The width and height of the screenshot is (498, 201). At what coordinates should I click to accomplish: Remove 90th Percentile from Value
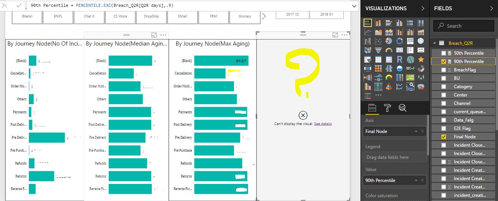coord(422,180)
